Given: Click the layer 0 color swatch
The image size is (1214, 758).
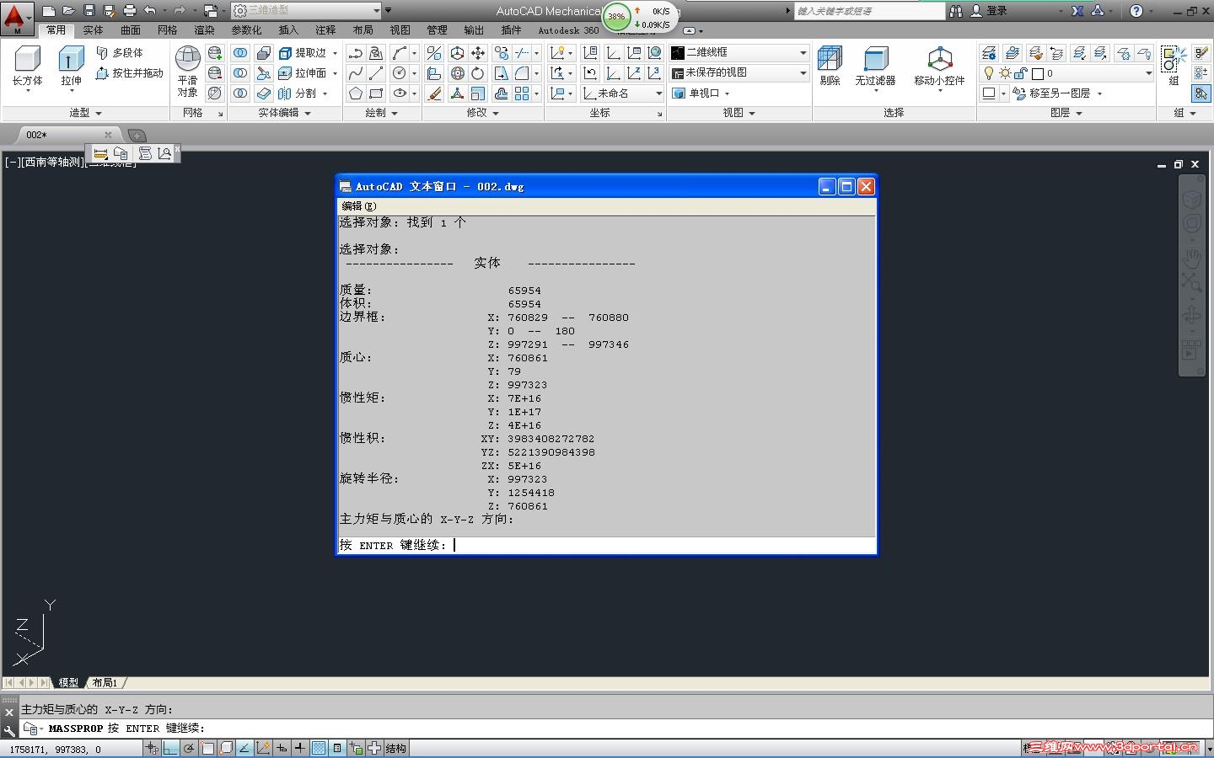Looking at the screenshot, I should point(1038,73).
